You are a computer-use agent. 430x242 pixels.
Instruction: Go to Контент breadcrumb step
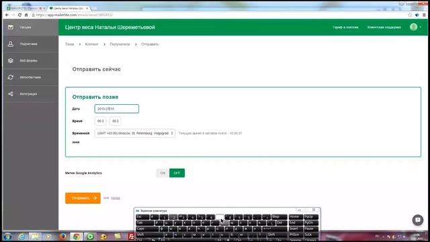click(91, 44)
